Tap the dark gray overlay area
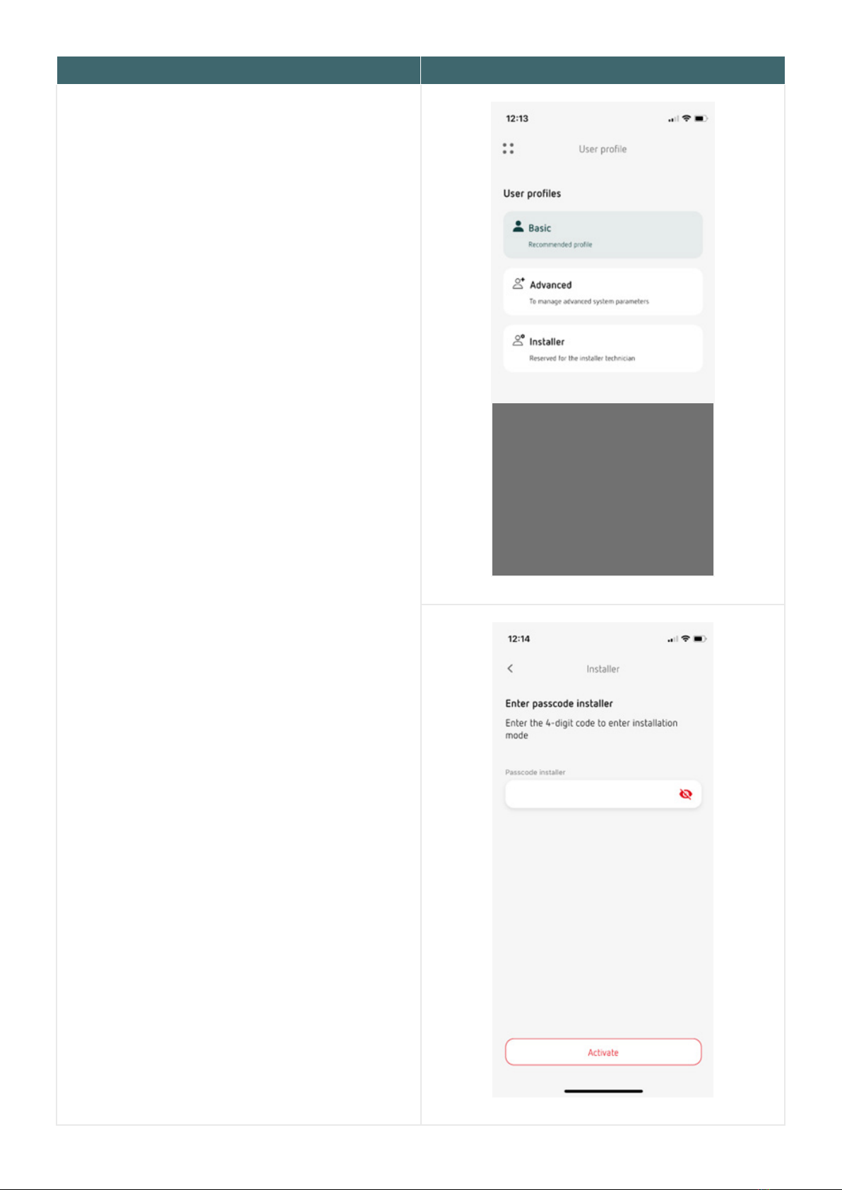 click(x=603, y=489)
